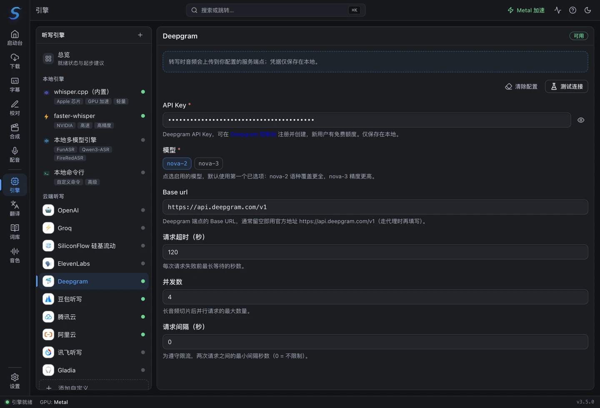Select the ElevenLabs engine
The width and height of the screenshot is (600, 408).
pyautogui.click(x=93, y=264)
